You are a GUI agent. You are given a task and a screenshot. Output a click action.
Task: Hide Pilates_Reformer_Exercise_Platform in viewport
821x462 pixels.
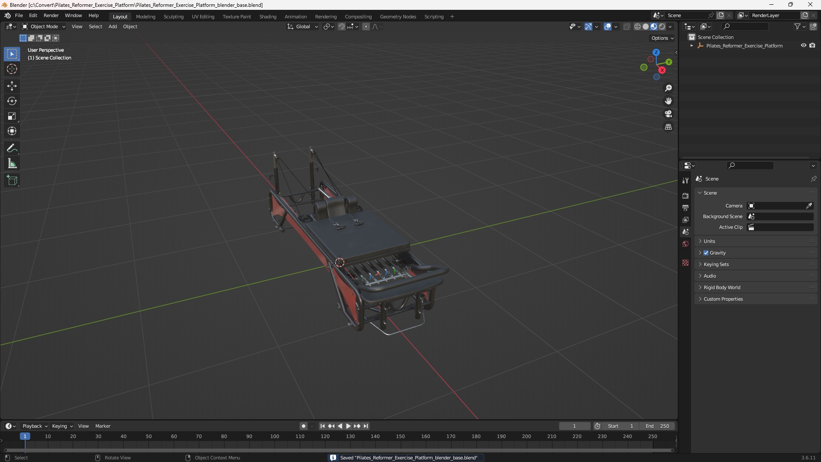(x=803, y=45)
